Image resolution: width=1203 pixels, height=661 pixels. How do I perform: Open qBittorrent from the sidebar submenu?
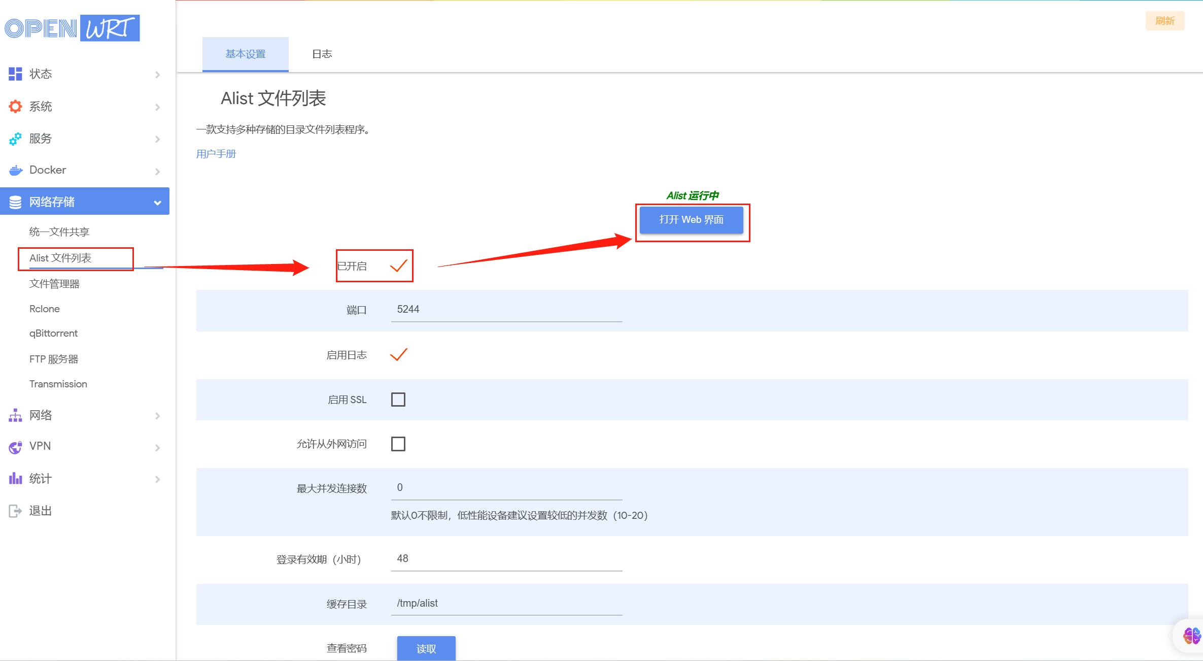point(53,334)
